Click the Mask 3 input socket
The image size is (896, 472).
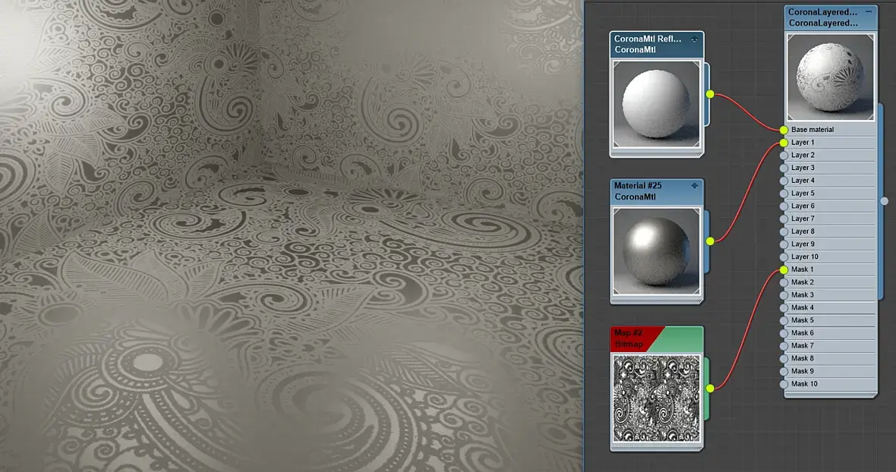[784, 295]
